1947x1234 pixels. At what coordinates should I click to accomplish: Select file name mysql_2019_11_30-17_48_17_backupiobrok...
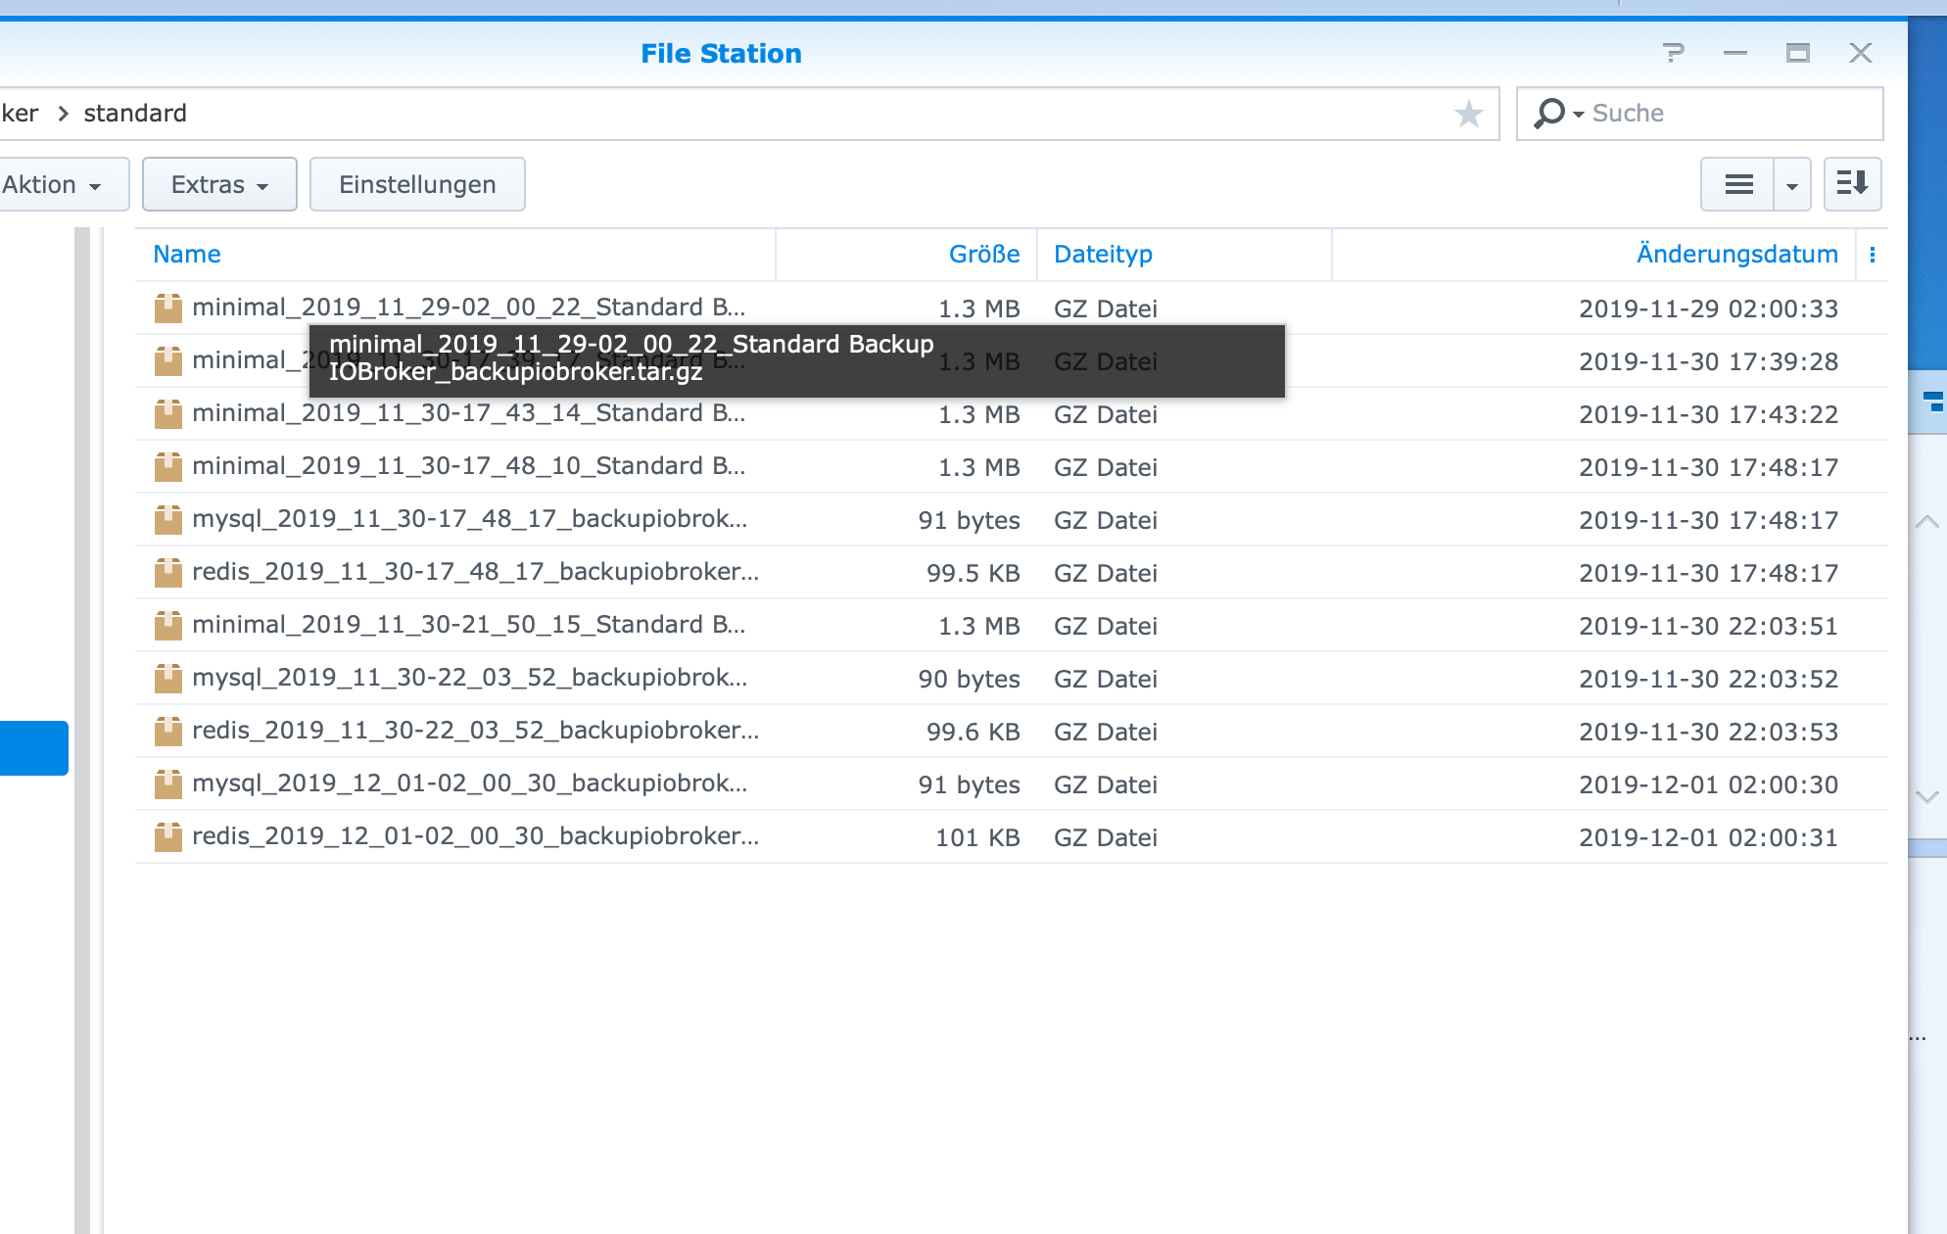pos(470,519)
